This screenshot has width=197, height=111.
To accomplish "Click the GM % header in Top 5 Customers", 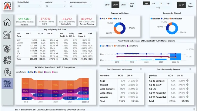I will click(x=129, y=76).
